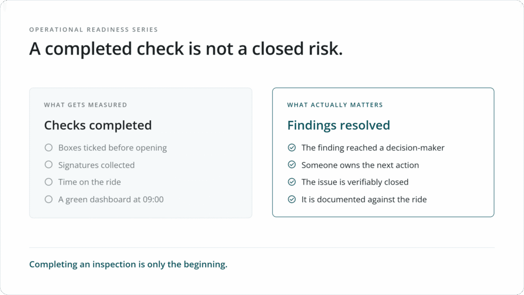Click the check icon beside 'It is documented against the ride'
Image resolution: width=524 pixels, height=295 pixels.
click(x=292, y=199)
